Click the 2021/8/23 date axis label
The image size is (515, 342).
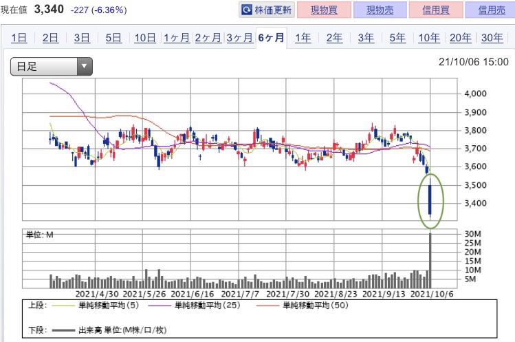click(336, 294)
